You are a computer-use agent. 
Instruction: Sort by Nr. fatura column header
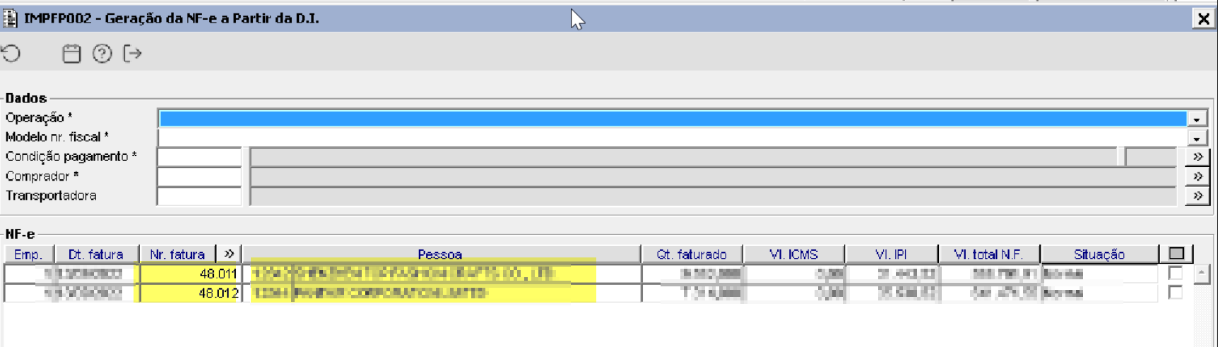(177, 254)
